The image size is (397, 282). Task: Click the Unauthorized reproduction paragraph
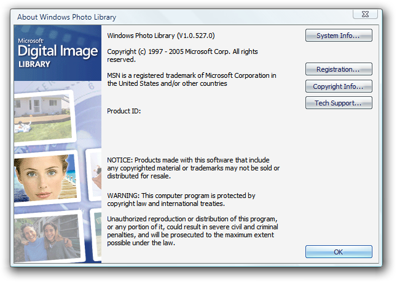[x=192, y=231]
